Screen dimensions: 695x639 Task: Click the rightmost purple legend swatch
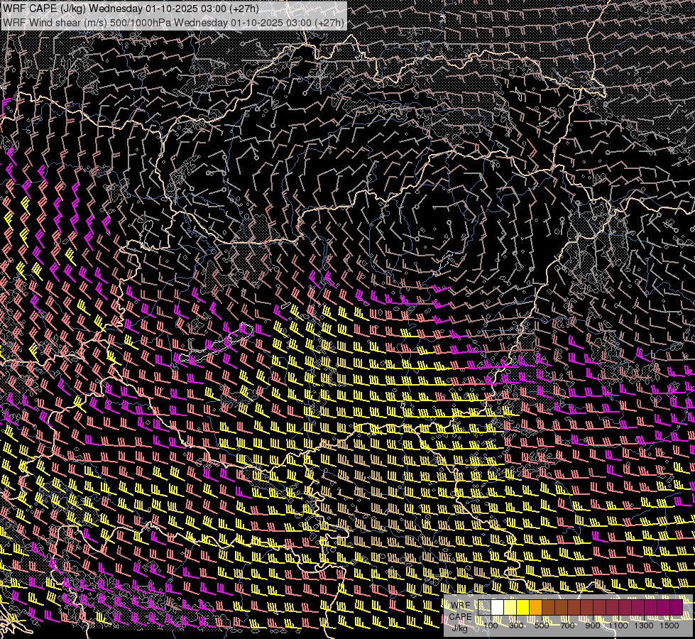click(677, 608)
